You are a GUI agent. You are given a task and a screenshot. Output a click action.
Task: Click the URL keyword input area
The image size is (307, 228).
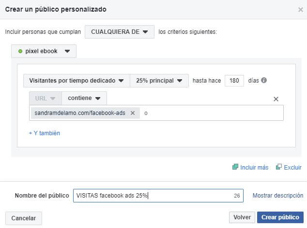point(213,113)
